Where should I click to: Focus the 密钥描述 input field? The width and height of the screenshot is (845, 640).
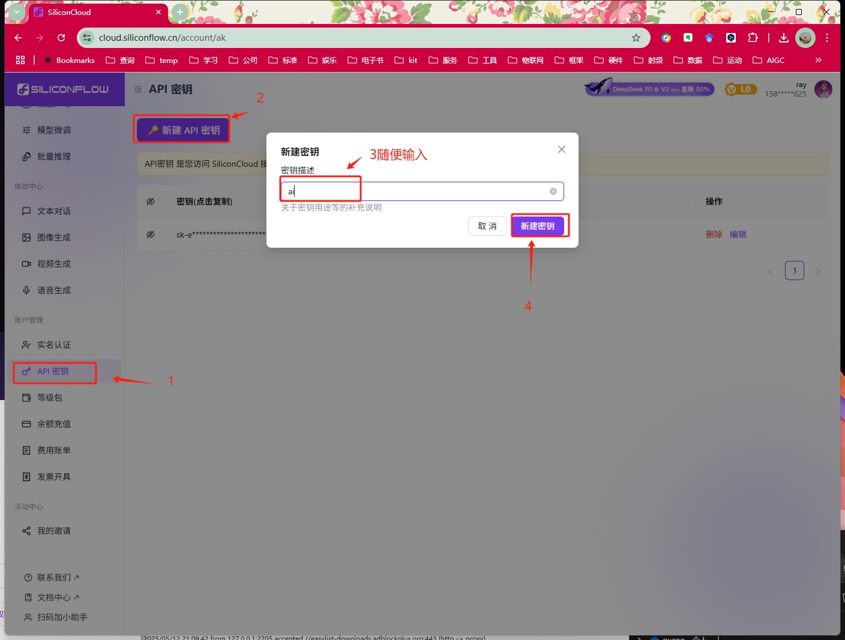click(x=422, y=191)
